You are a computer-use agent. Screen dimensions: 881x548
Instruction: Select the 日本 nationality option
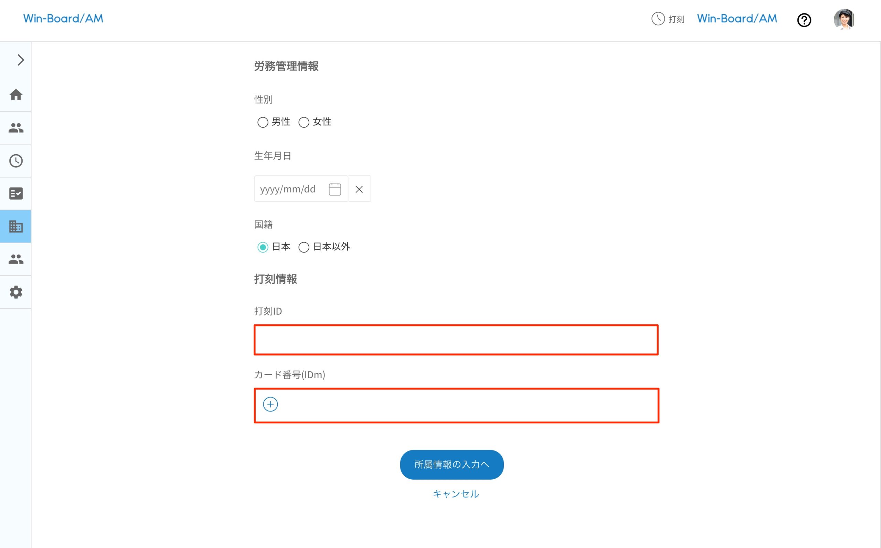click(x=263, y=247)
